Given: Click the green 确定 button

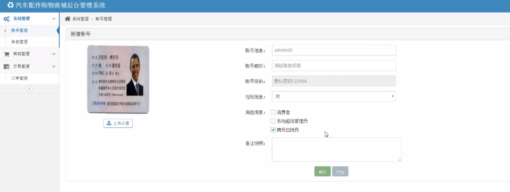Looking at the screenshot, I should coord(322,172).
